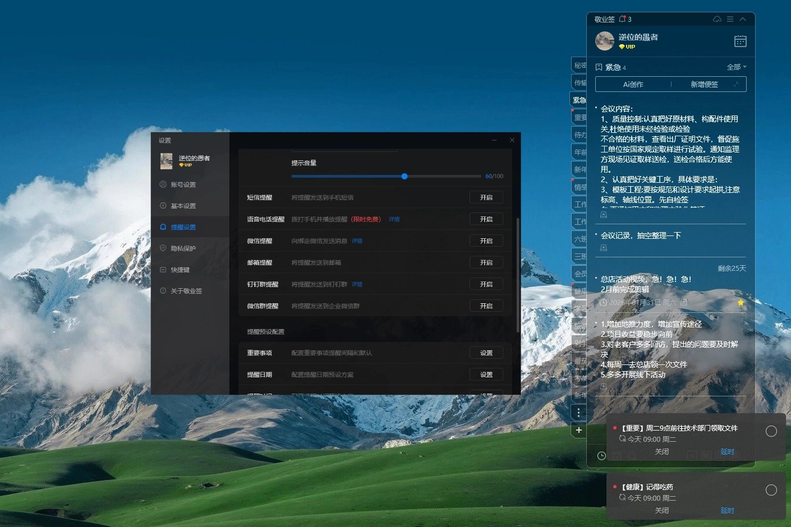The image size is (791, 527).
Task: Open the calendar view icon
Action: tap(740, 41)
